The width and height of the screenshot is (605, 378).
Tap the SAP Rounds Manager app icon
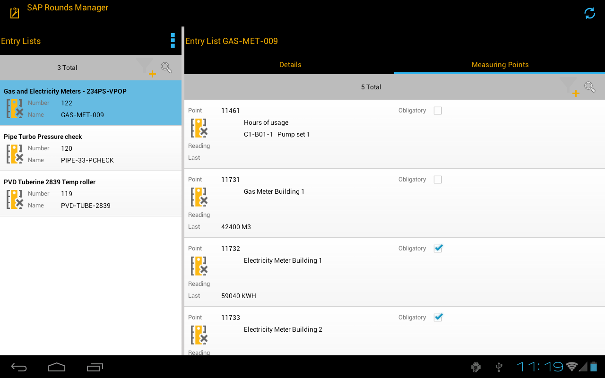tap(15, 13)
